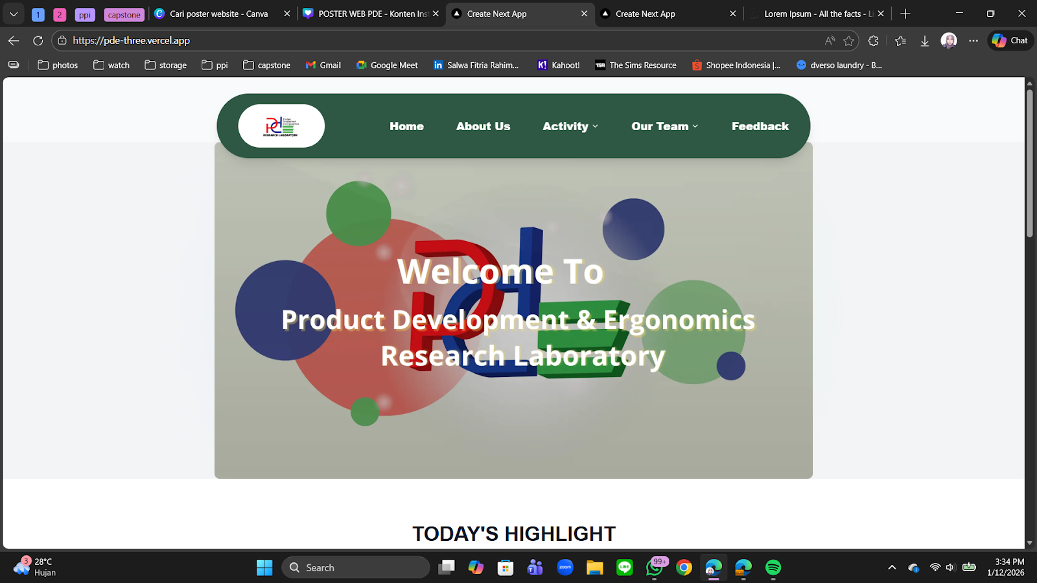Open the Google Meet bookmark
Image resolution: width=1037 pixels, height=583 pixels.
tap(387, 65)
